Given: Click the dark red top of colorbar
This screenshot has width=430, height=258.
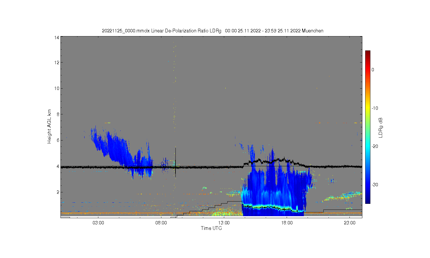Looking at the screenshot, I should 368,53.
